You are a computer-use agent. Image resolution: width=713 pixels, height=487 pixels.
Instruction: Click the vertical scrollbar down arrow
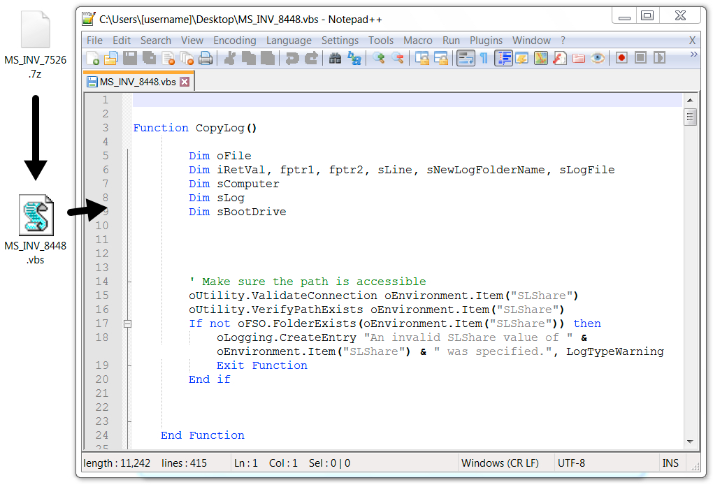[x=690, y=442]
